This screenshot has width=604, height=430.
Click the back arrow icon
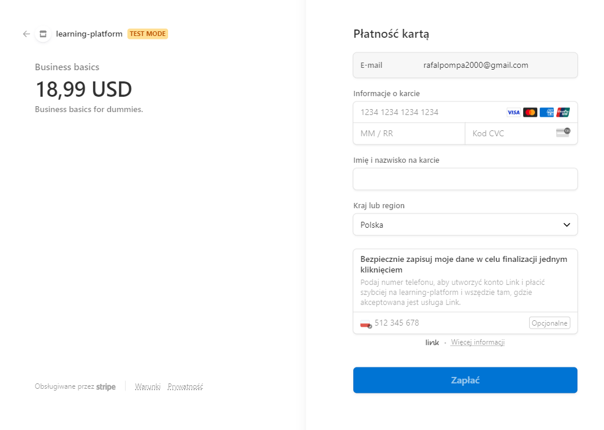pos(26,34)
